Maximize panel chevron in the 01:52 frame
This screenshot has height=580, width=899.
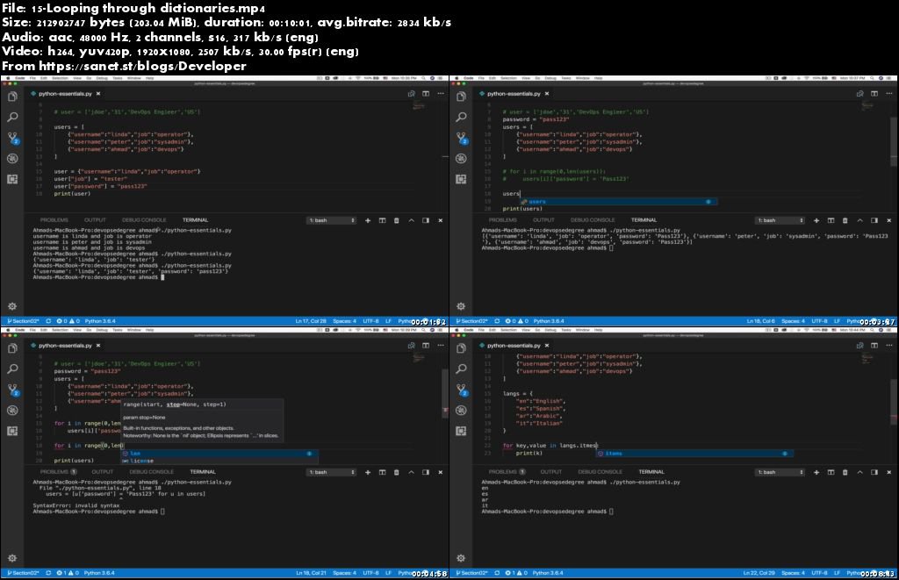click(411, 220)
